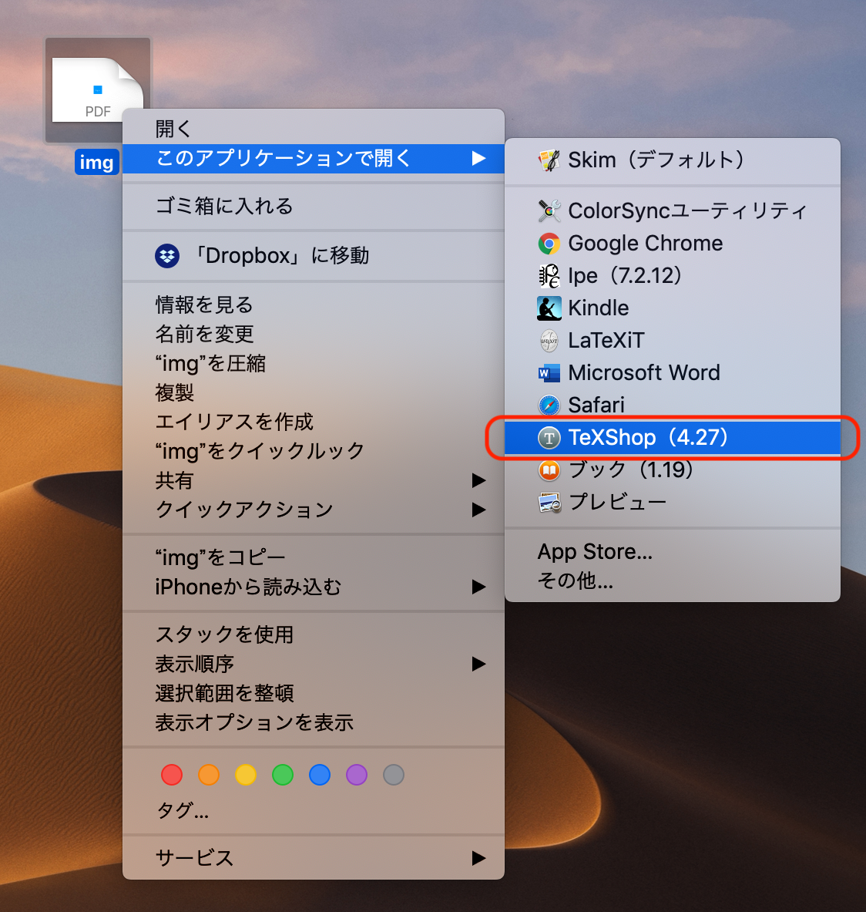Image resolution: width=866 pixels, height=912 pixels.
Task: Click the Skim app icon in submenu
Action: (x=549, y=160)
